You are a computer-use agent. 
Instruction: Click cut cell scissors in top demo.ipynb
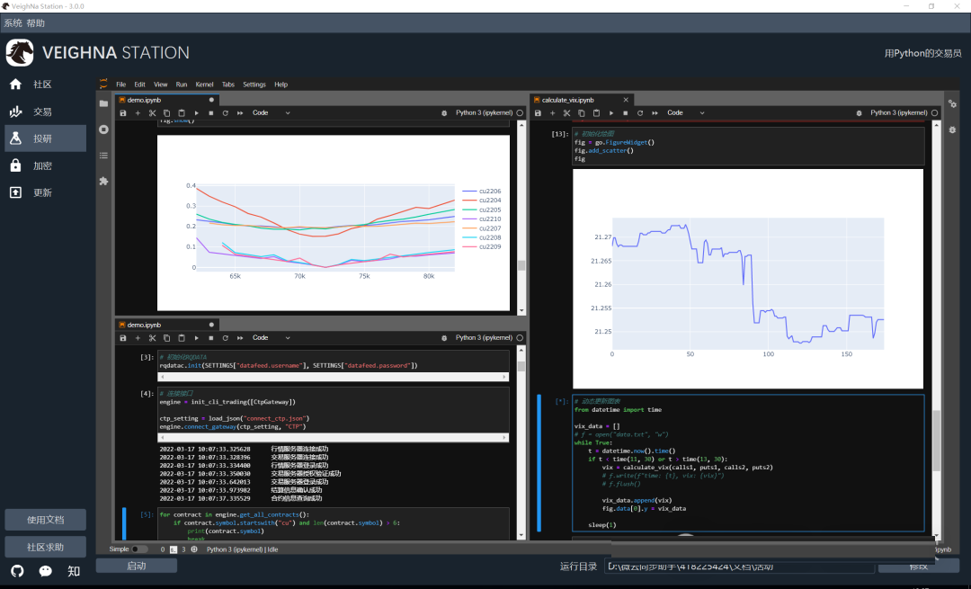152,113
